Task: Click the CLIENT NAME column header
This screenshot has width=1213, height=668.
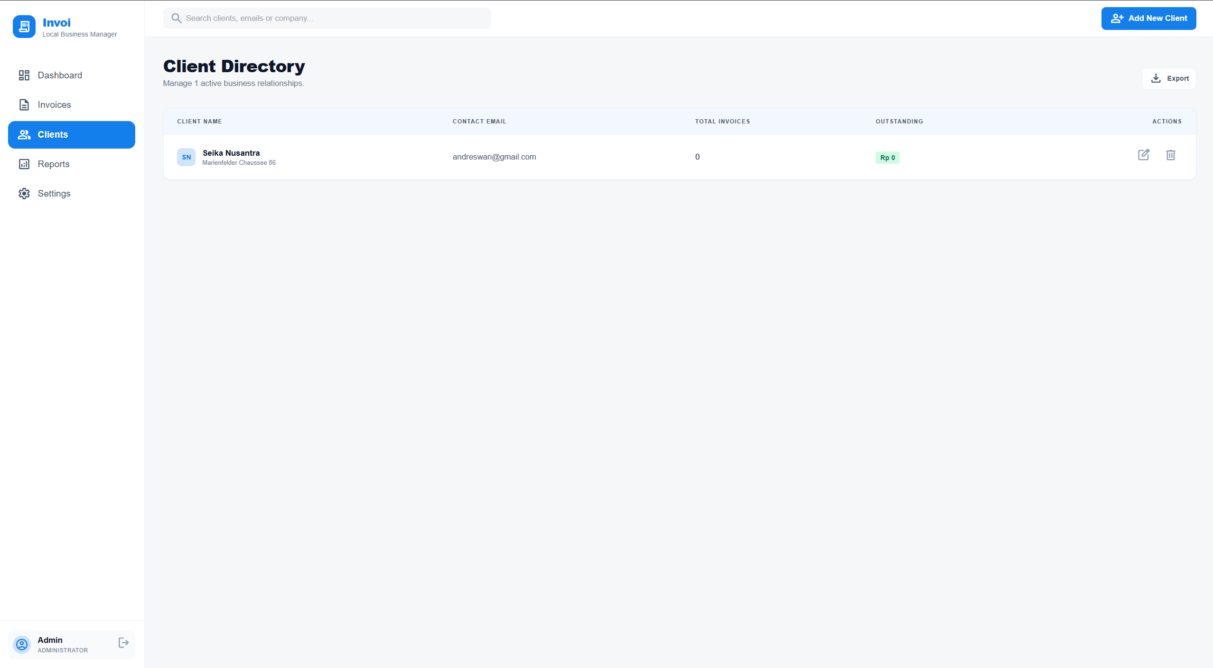Action: (199, 121)
